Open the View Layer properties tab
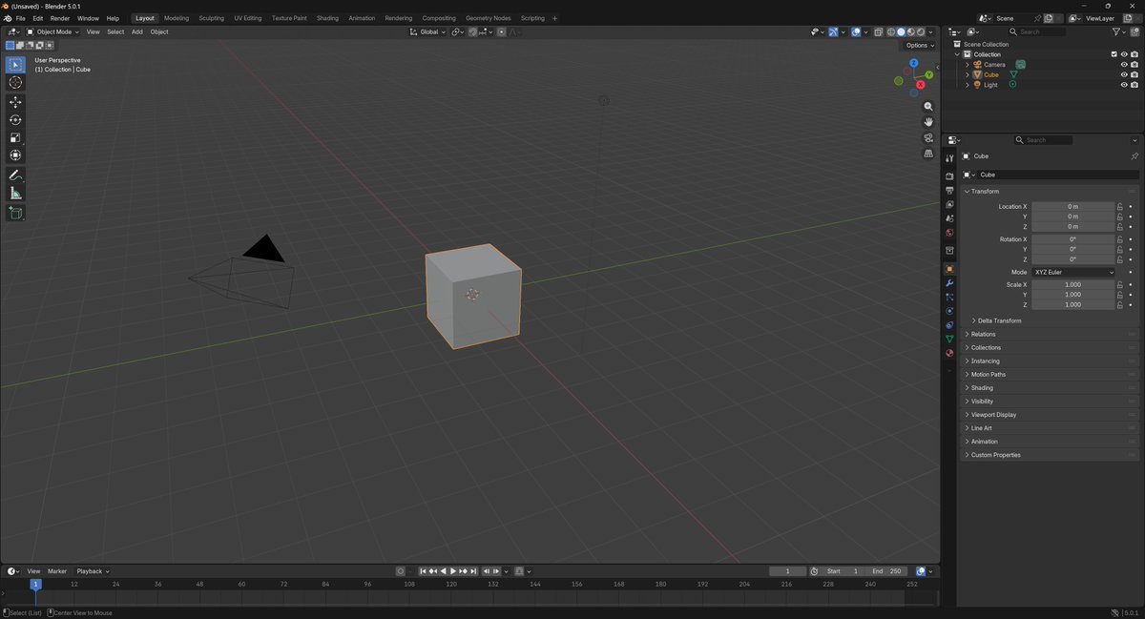Screen dimensions: 1145x619 tap(949, 205)
